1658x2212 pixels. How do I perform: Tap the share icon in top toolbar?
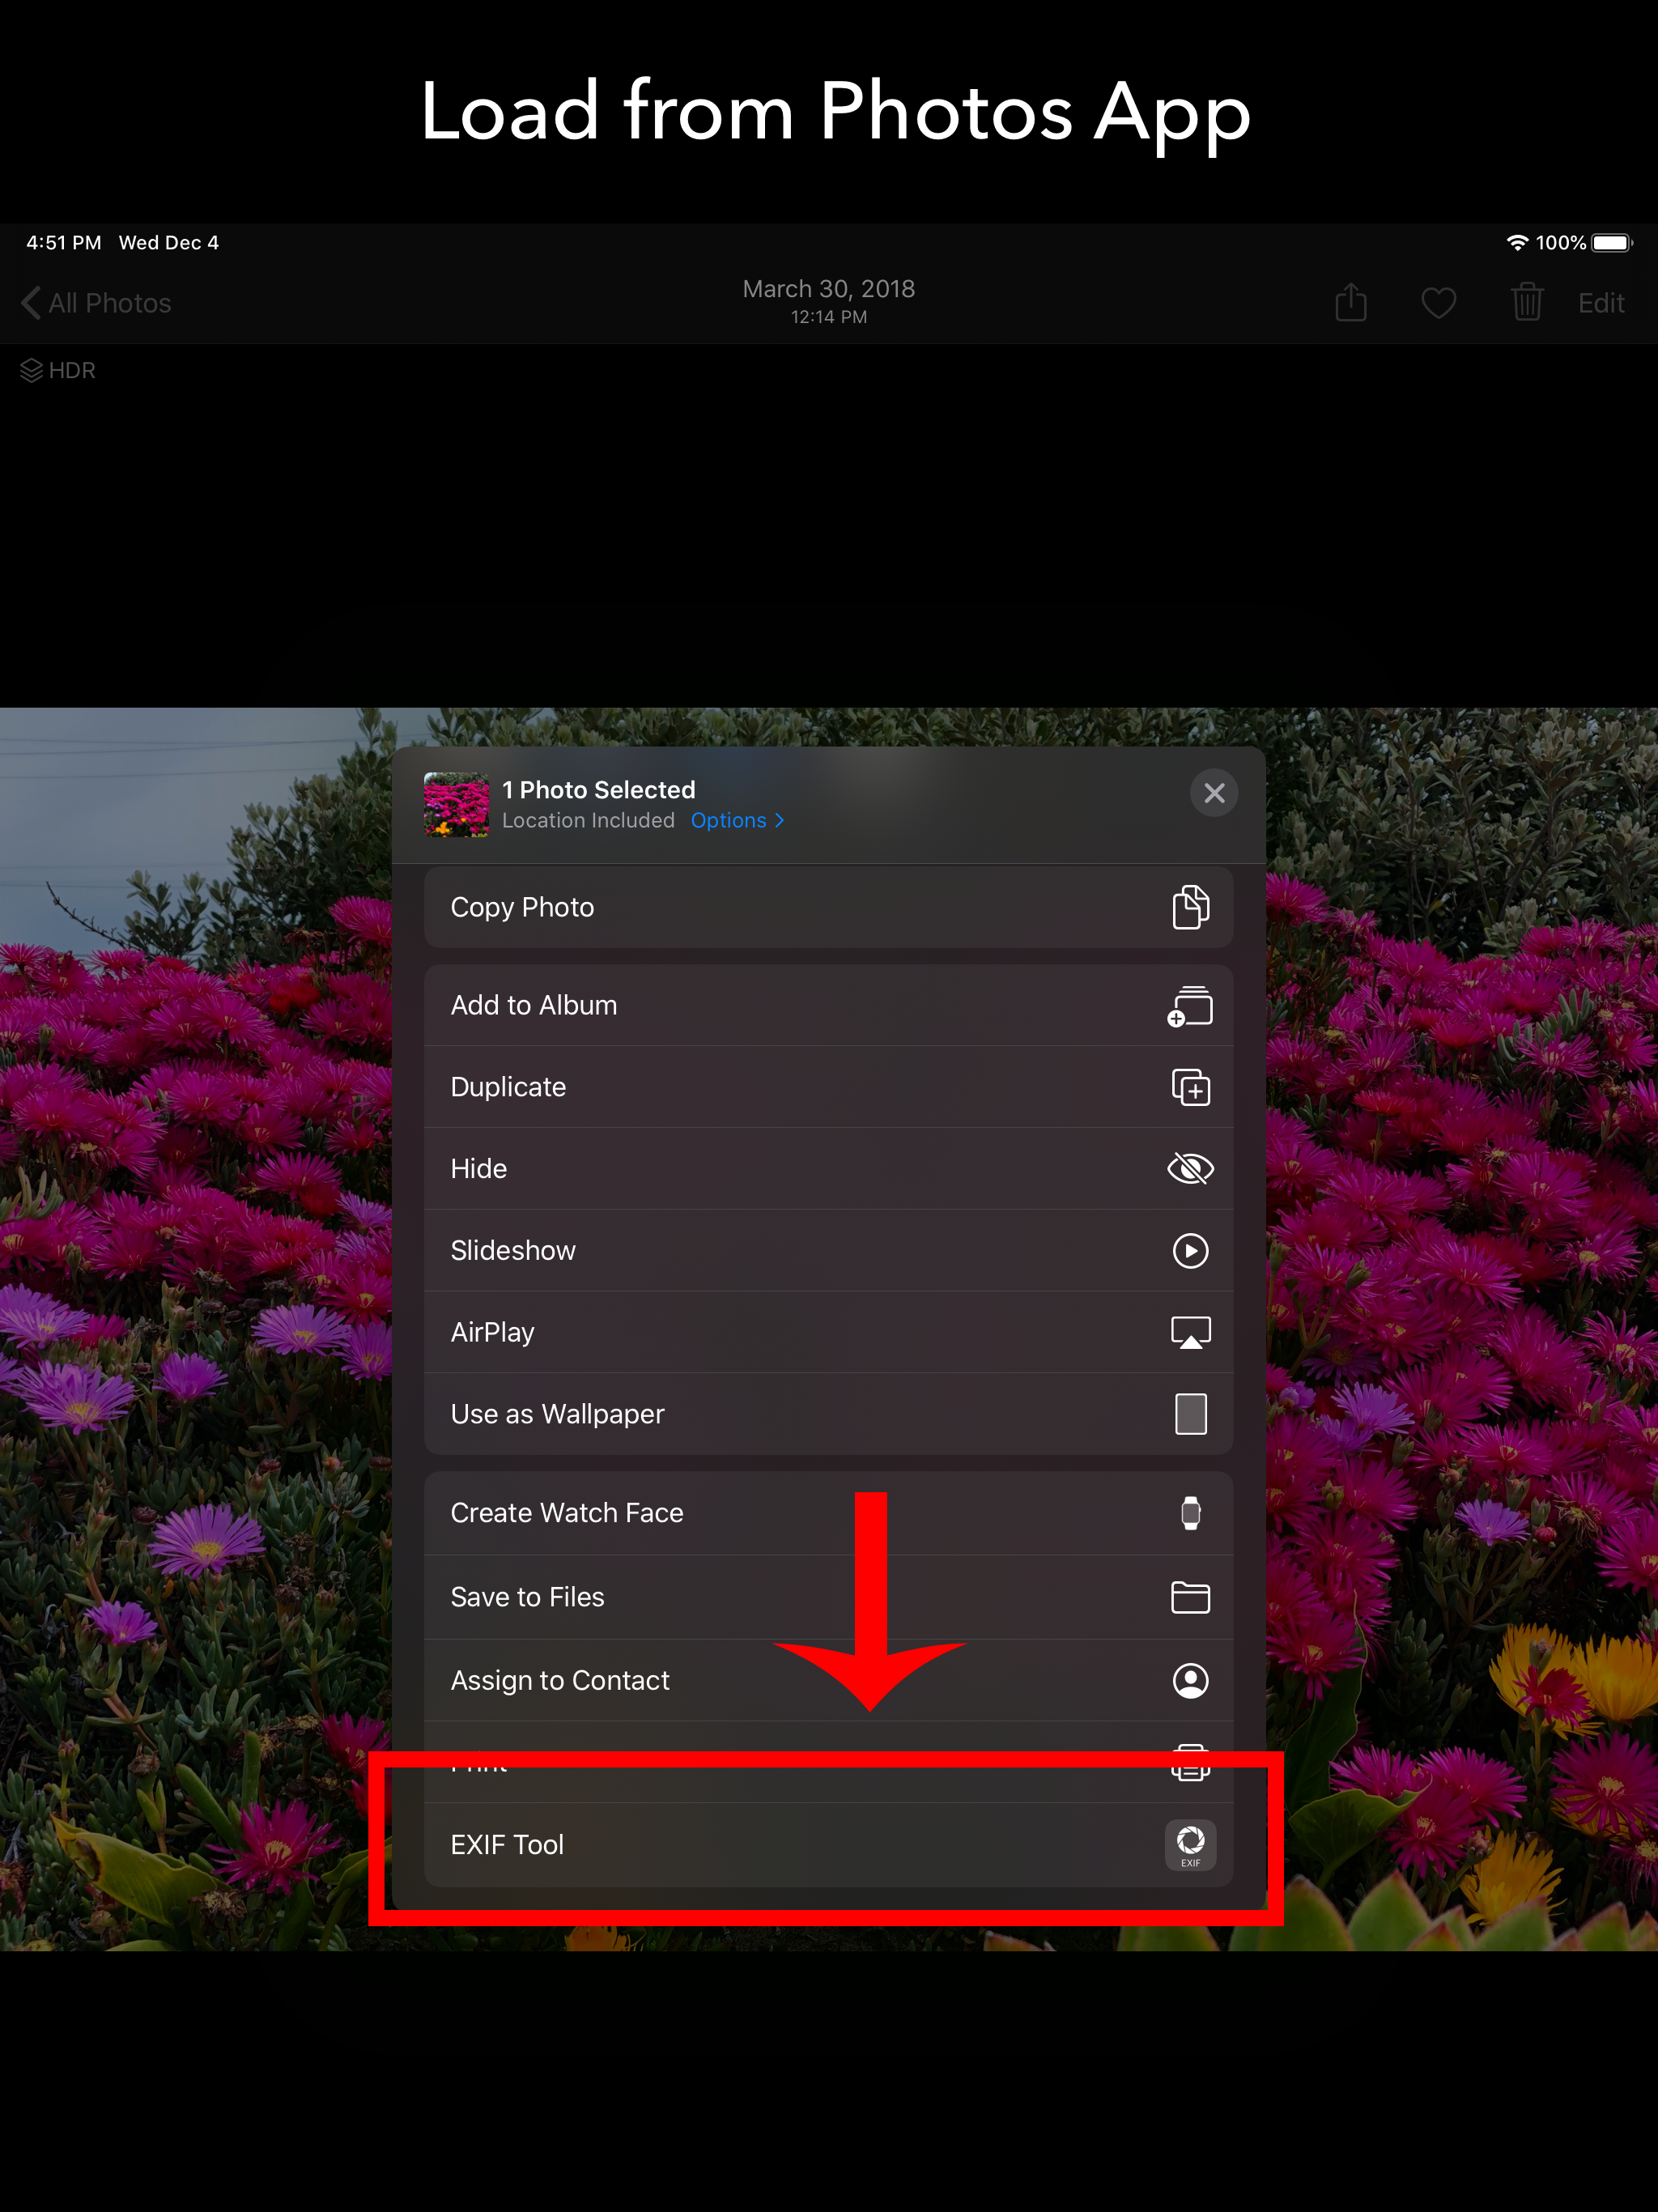(1350, 302)
